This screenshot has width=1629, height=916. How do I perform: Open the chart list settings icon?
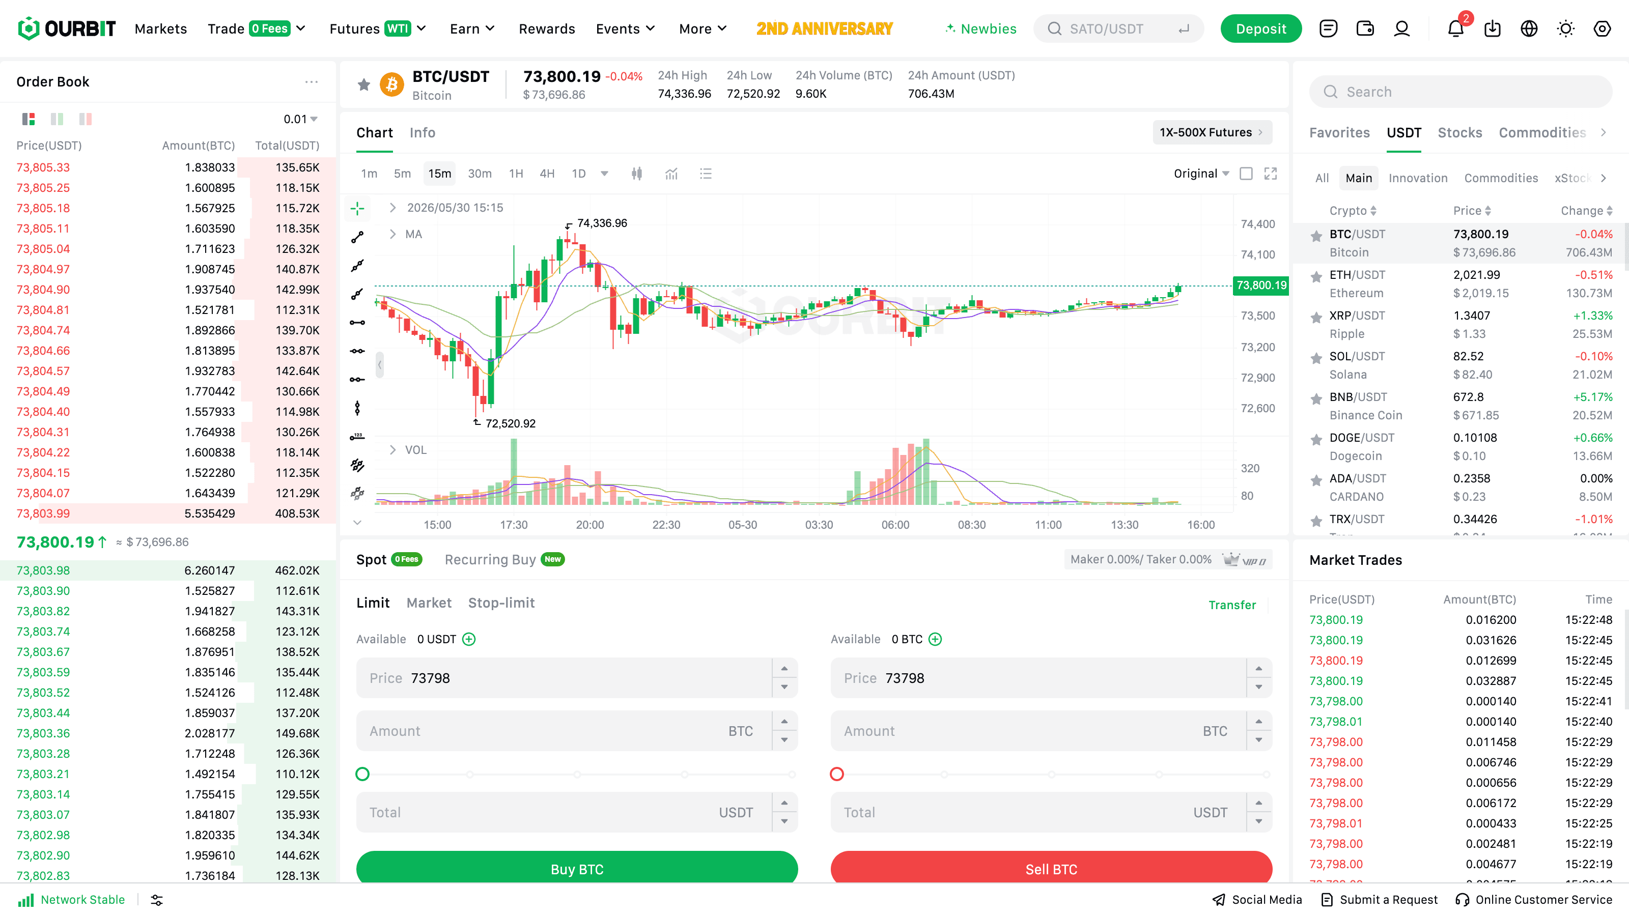706,173
